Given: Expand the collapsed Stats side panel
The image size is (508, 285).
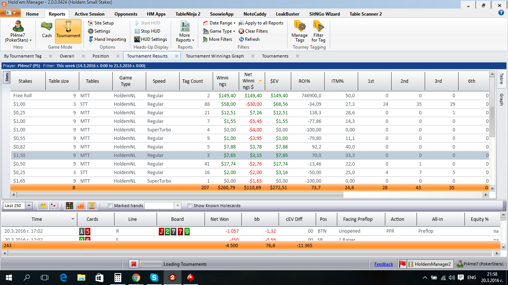Looking at the screenshot, I should click(6, 78).
